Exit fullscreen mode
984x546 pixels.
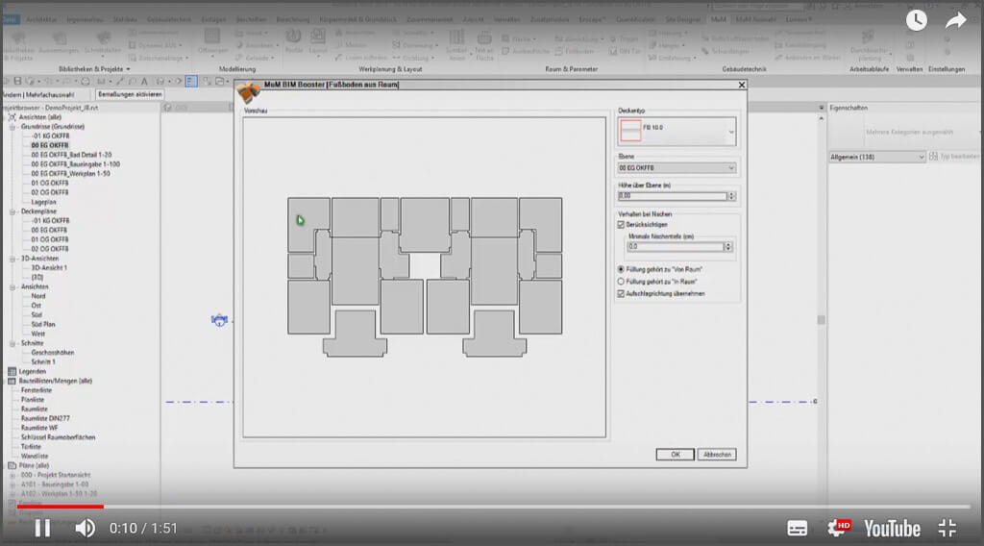click(947, 528)
